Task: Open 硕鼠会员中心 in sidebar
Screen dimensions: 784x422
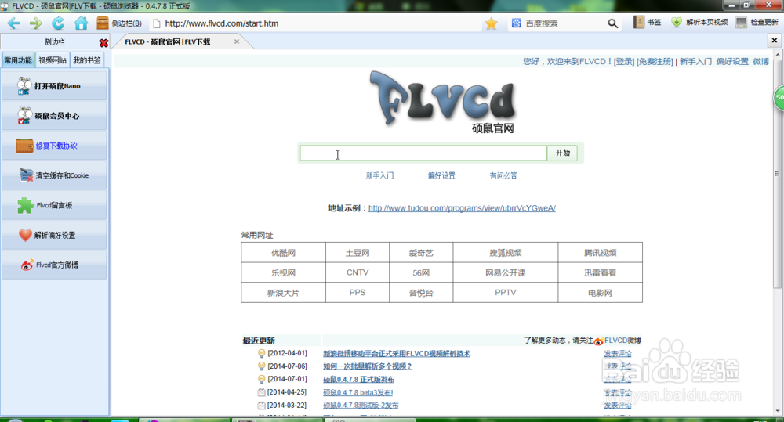Action: point(55,116)
